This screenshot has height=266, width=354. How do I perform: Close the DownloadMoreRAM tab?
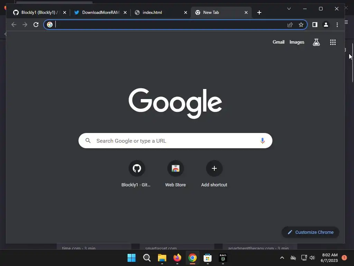[x=125, y=12]
